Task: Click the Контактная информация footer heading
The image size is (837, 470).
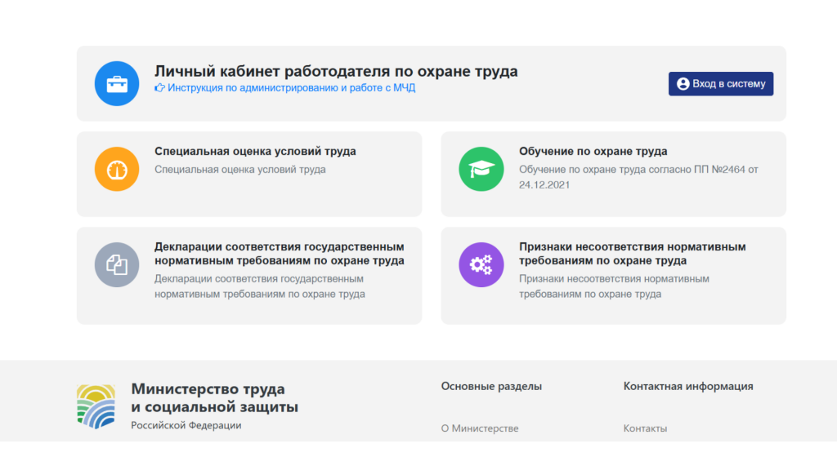Action: pyautogui.click(x=688, y=386)
